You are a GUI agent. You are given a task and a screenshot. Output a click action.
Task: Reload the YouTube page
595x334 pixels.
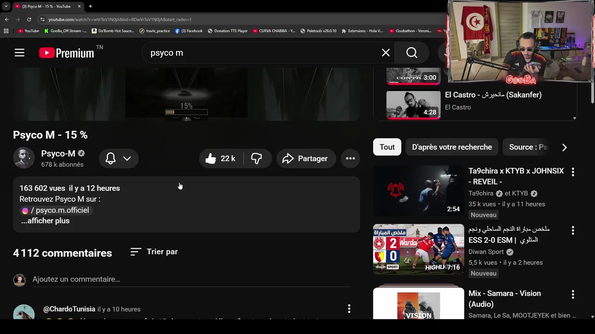point(29,19)
